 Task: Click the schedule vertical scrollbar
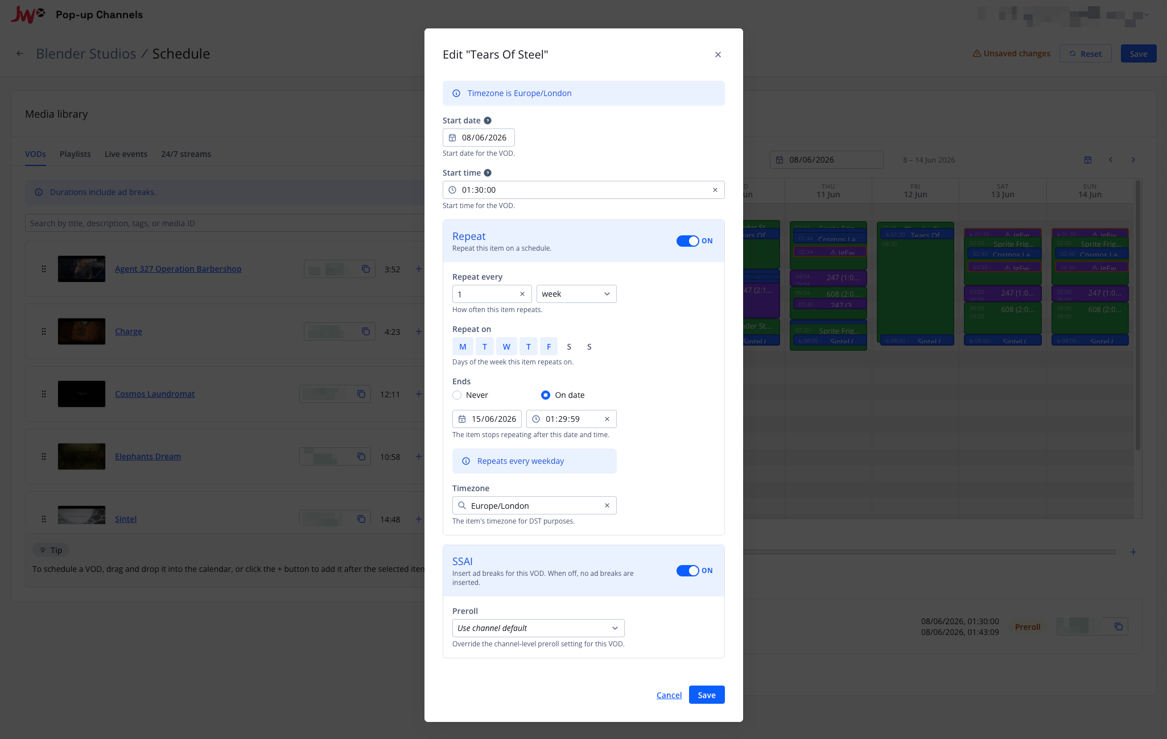tap(1137, 315)
